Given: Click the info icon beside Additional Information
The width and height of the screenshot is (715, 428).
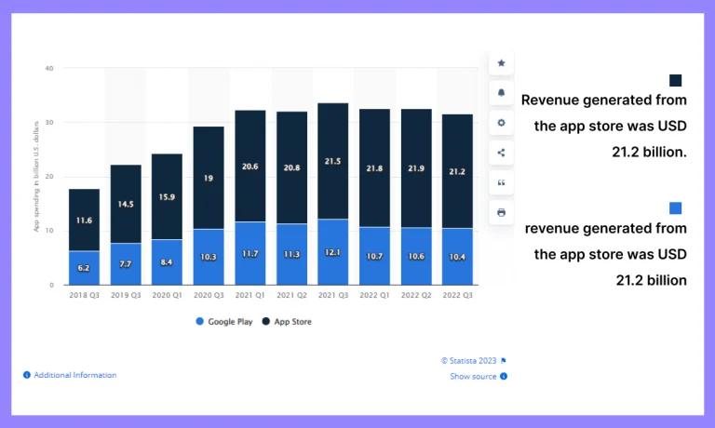Looking at the screenshot, I should click(27, 375).
